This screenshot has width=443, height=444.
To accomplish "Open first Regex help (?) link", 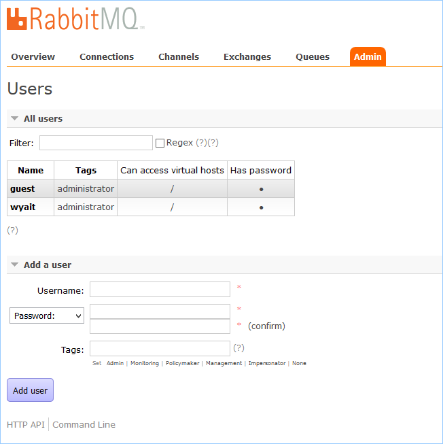I will point(201,142).
